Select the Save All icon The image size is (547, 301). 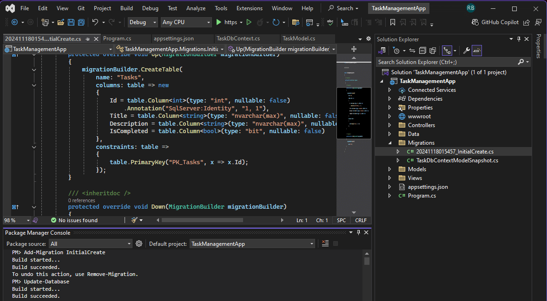(x=81, y=22)
